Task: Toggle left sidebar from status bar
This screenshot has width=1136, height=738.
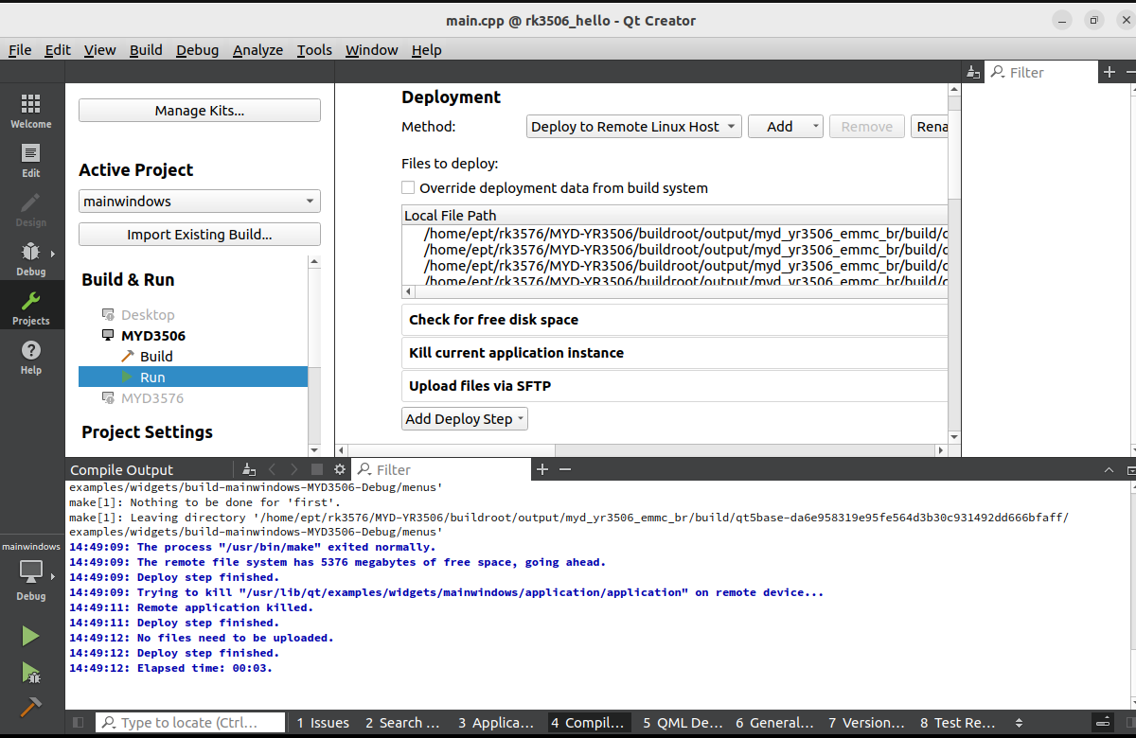Action: [x=79, y=723]
